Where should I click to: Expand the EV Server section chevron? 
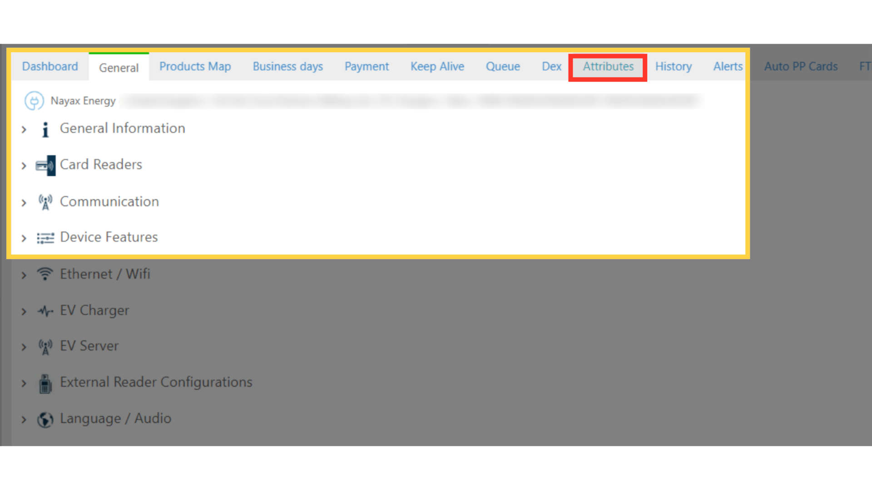pyautogui.click(x=24, y=348)
